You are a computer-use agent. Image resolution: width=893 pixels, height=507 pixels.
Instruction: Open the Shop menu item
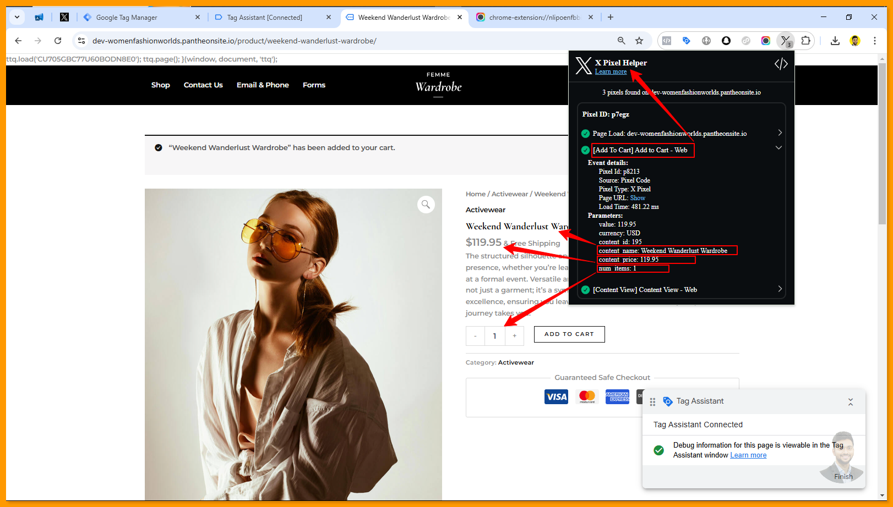point(160,85)
